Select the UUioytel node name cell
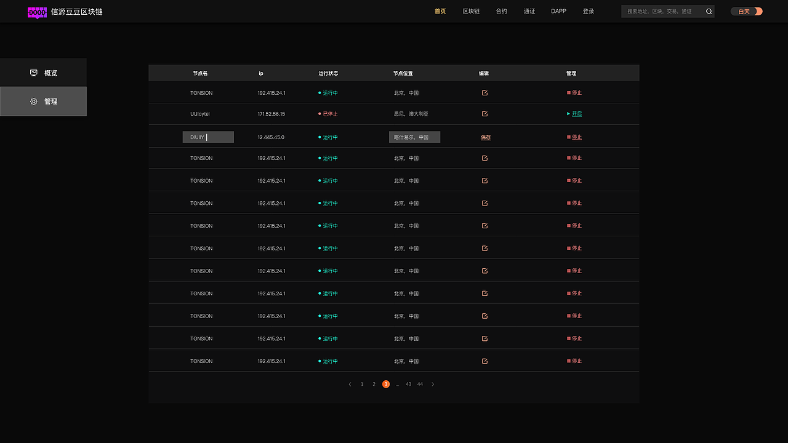The width and height of the screenshot is (788, 443). (x=200, y=114)
